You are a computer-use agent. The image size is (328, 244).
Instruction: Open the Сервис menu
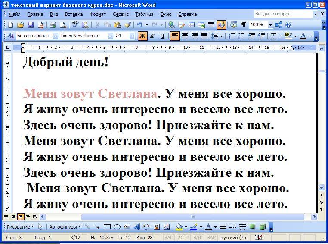tap(121, 14)
